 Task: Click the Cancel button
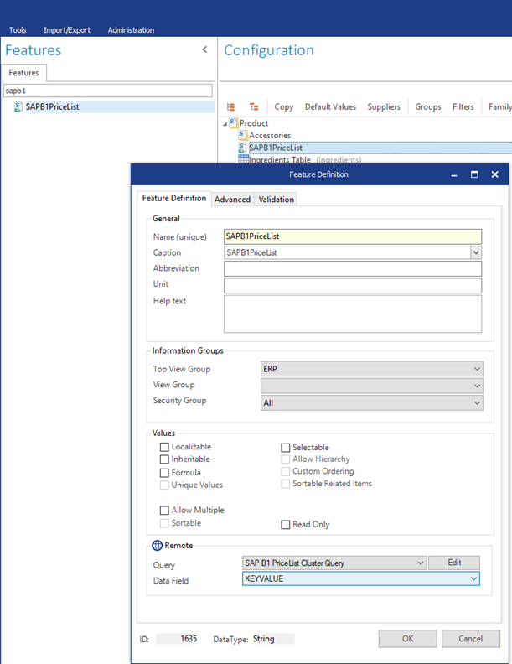point(471,639)
